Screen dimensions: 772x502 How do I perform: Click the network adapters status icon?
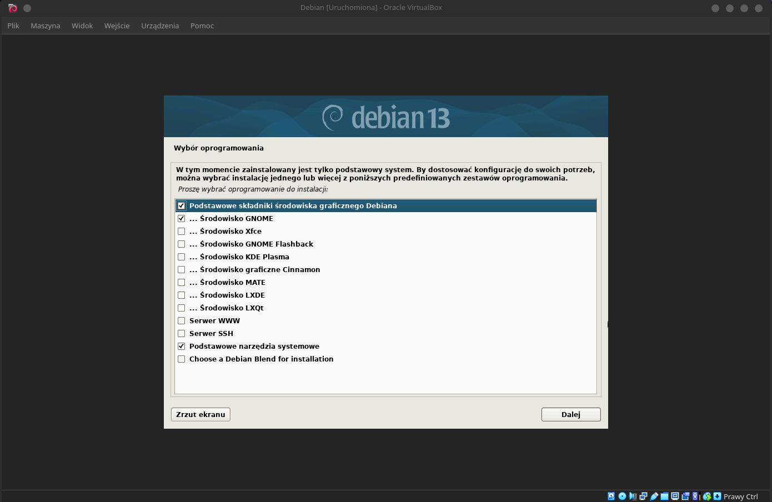(643, 496)
